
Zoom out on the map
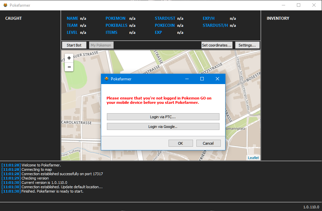69,67
